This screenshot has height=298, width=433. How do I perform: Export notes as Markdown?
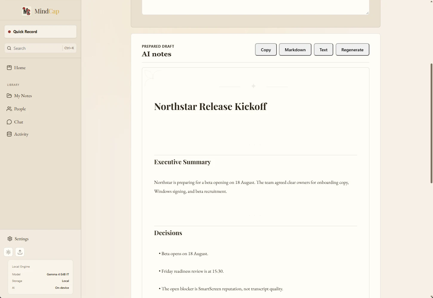295,49
